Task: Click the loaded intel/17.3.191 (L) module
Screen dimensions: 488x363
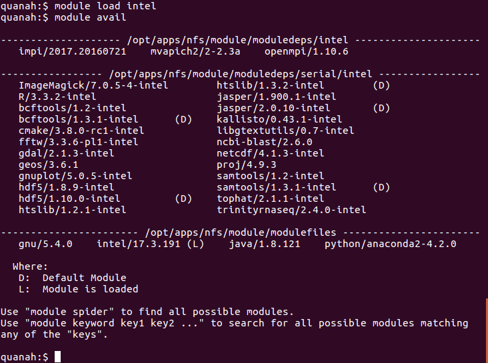Action: (150, 244)
